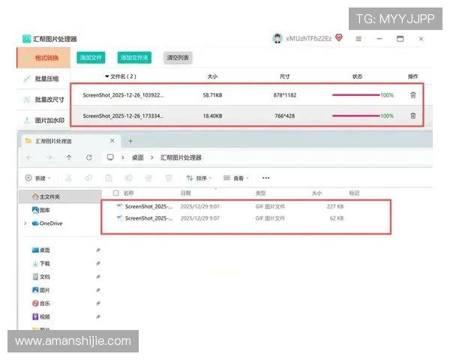Click the 标记 column header in Explorer
The height and width of the screenshot is (360, 450).
click(x=354, y=193)
